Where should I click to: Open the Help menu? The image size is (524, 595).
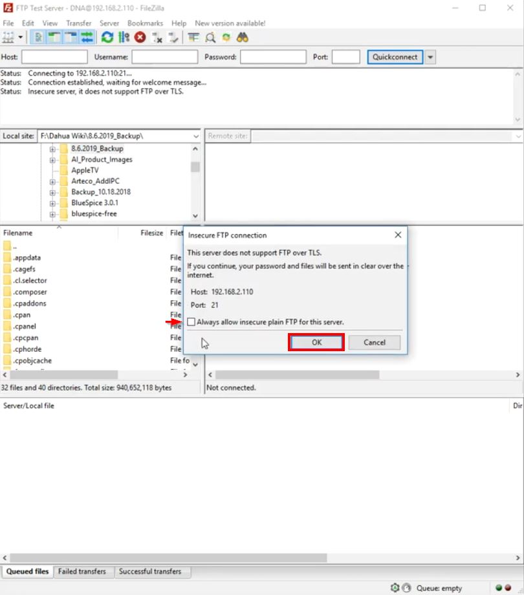(179, 23)
